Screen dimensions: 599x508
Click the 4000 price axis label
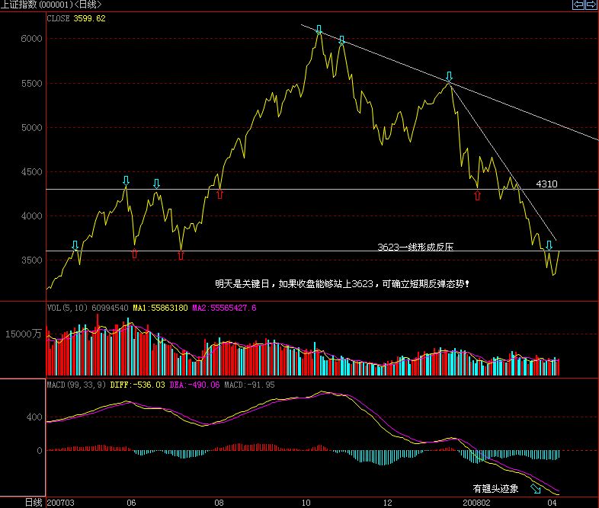pyautogui.click(x=31, y=216)
